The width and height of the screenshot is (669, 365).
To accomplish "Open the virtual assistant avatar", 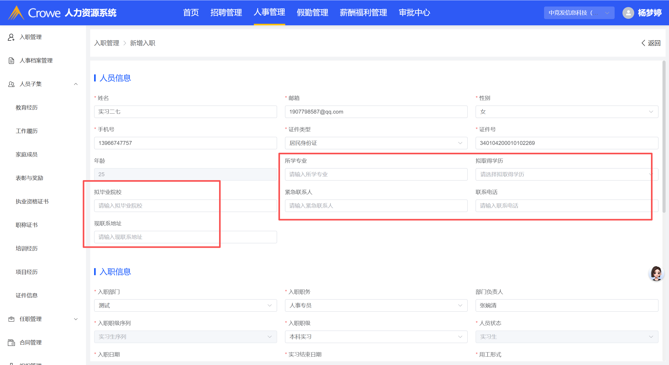I will 656,273.
